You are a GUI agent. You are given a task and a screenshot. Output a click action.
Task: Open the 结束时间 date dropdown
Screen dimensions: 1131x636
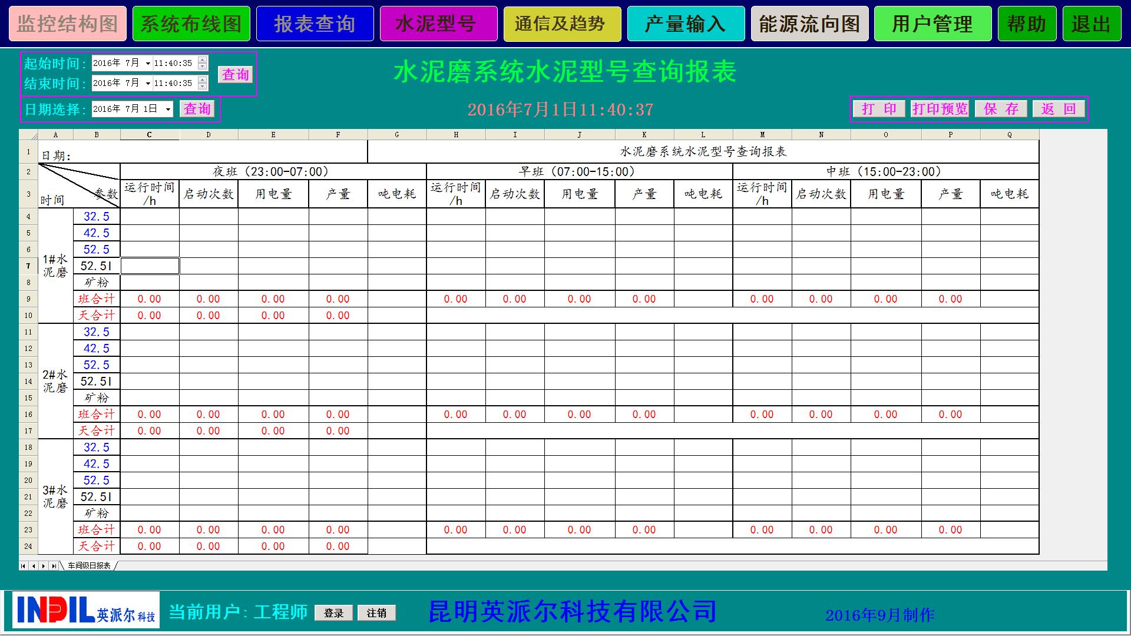tap(147, 83)
